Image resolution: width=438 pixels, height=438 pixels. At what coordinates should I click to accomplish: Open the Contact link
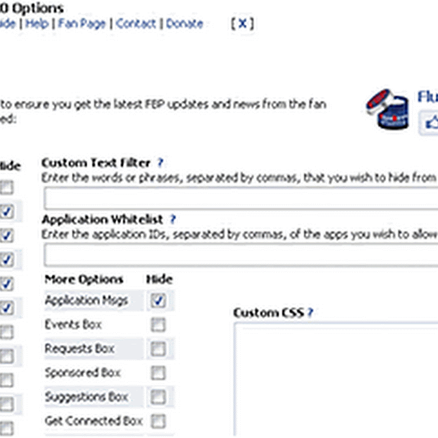coord(136,24)
